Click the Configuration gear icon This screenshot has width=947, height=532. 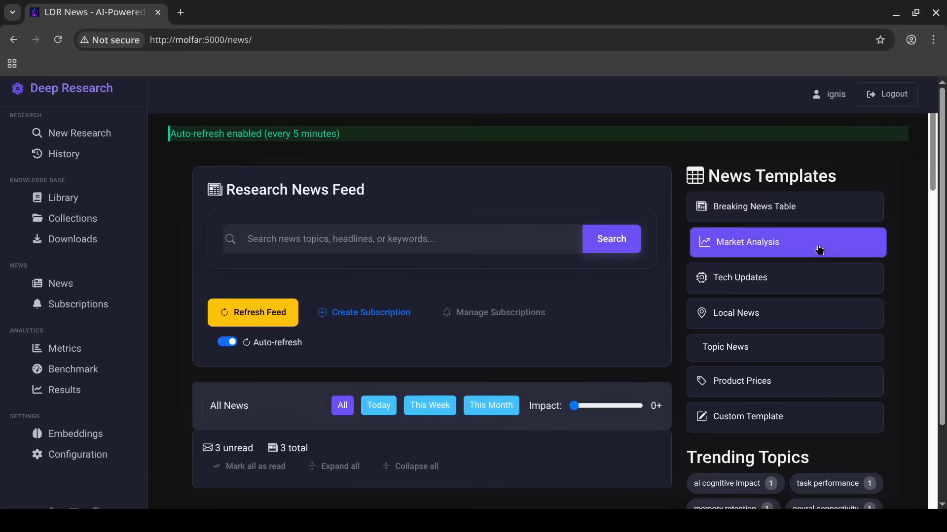pyautogui.click(x=37, y=454)
